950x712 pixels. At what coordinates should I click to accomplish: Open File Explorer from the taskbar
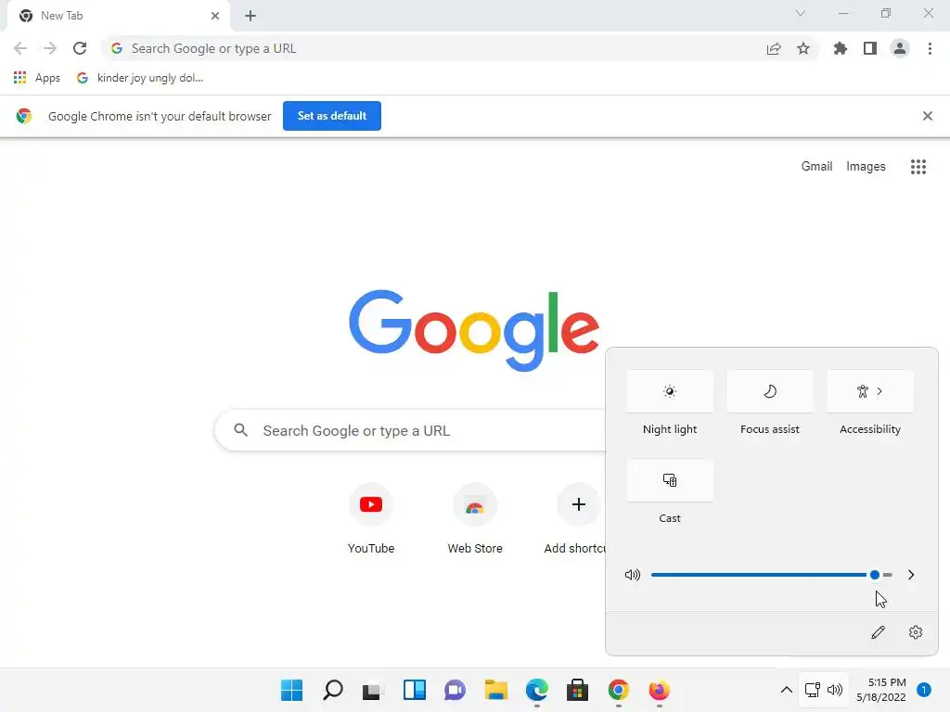pyautogui.click(x=496, y=690)
